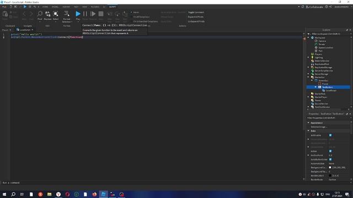Click the Collaborate button
The width and height of the screenshot is (353, 198).
tap(314, 7)
